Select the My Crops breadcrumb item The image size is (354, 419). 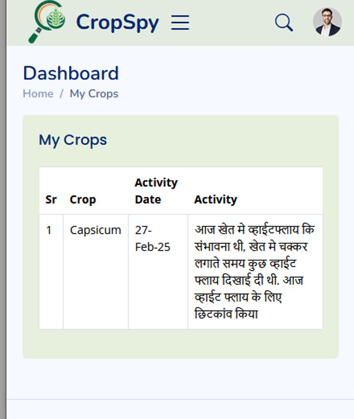pyautogui.click(x=93, y=93)
